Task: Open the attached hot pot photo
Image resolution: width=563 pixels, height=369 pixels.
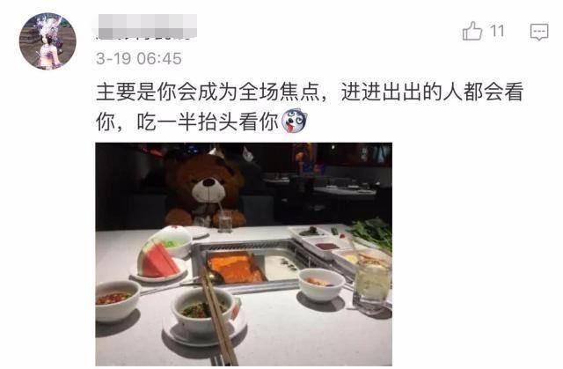Action: [x=244, y=254]
